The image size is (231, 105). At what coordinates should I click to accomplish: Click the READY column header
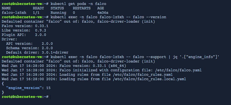click(x=38, y=8)
